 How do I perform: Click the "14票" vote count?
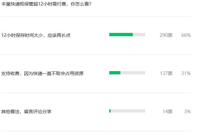[x=167, y=112]
